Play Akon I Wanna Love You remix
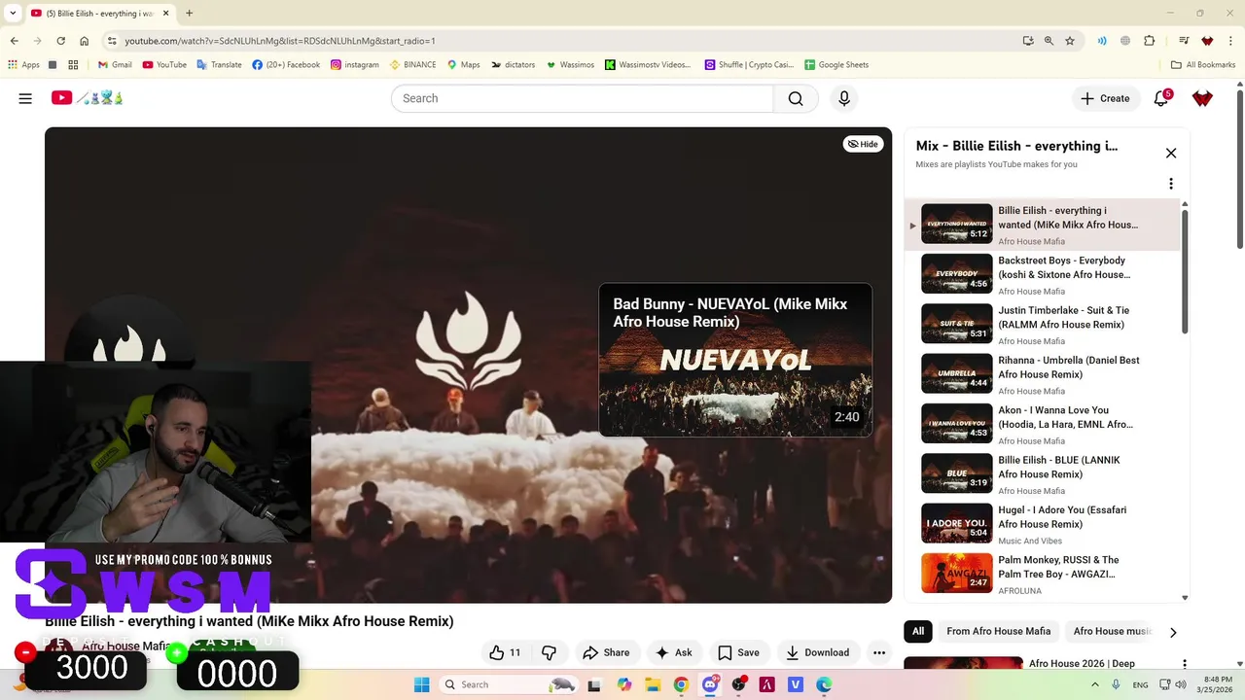Screen dimensions: 1245x700 point(1041,424)
